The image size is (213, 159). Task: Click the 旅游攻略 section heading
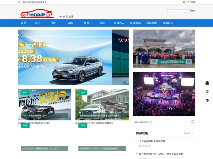[x=142, y=133]
